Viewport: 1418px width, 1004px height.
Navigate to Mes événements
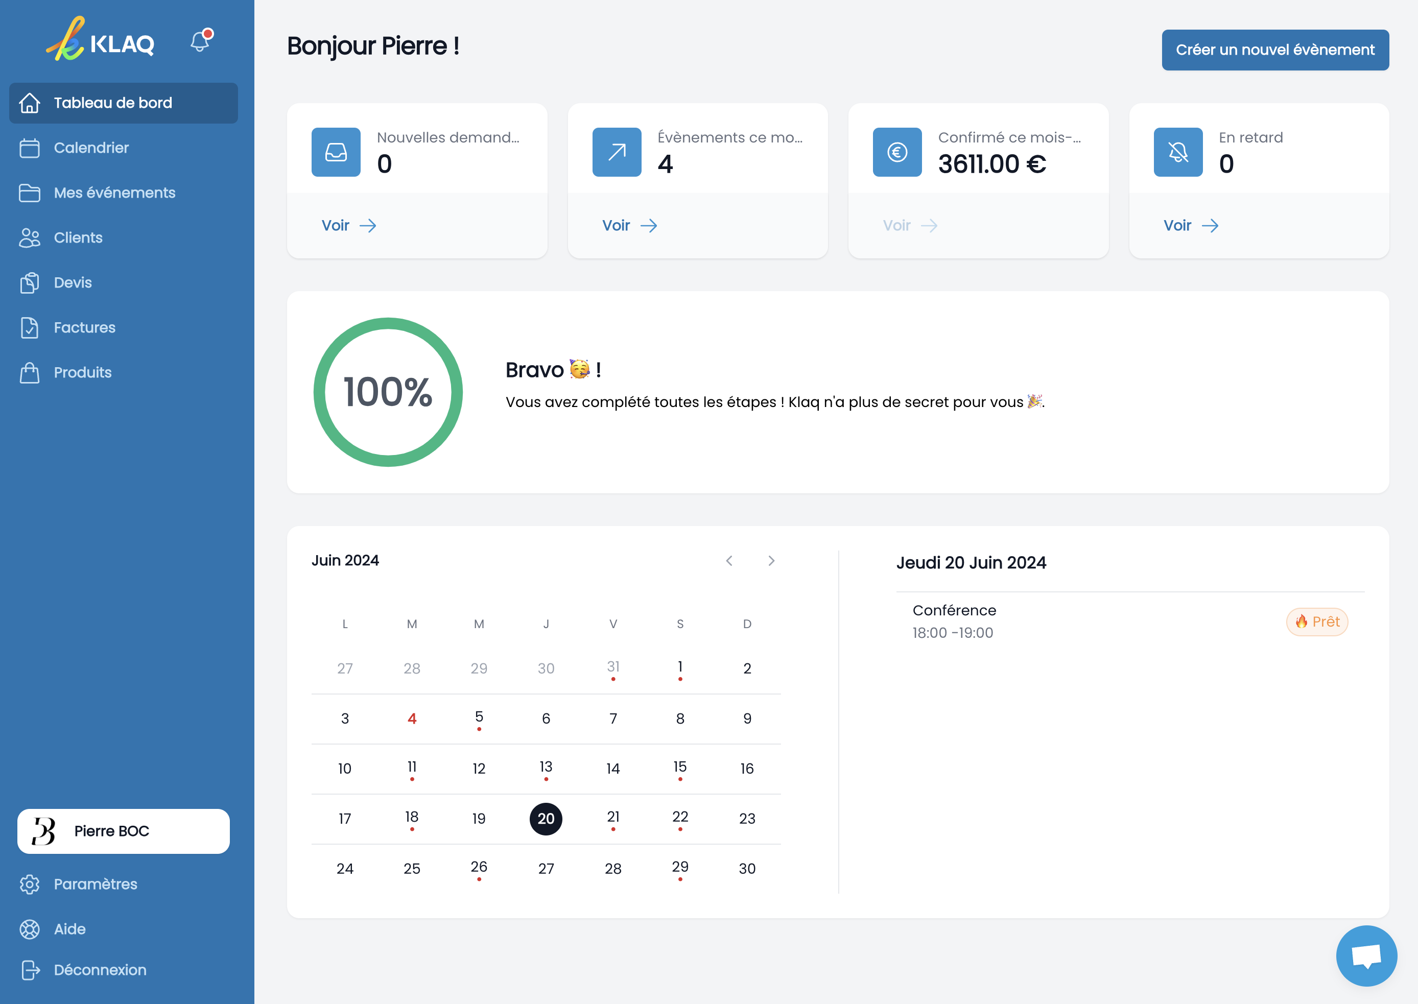click(x=114, y=193)
